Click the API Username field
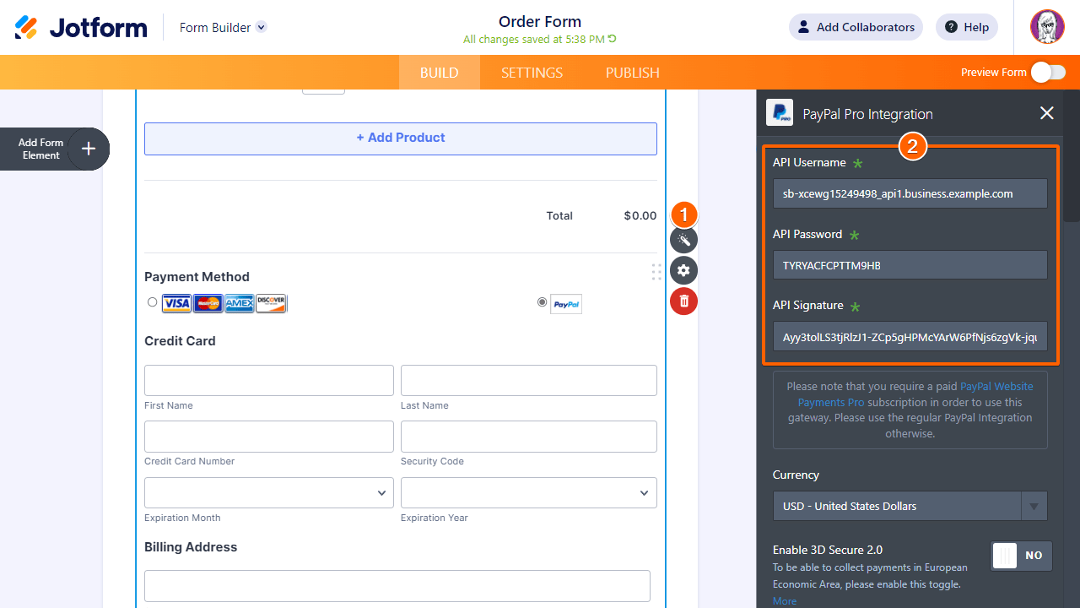 pyautogui.click(x=910, y=193)
